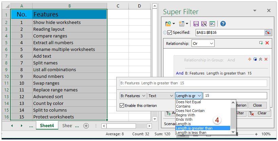Image resolution: width=278 pixels, height=141 pixels.
Task: Click the criterion value field showing 15
Action: [x=235, y=96]
